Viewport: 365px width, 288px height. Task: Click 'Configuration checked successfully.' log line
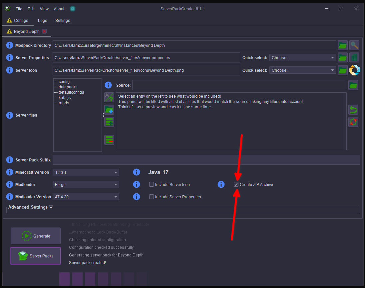pos(102,247)
